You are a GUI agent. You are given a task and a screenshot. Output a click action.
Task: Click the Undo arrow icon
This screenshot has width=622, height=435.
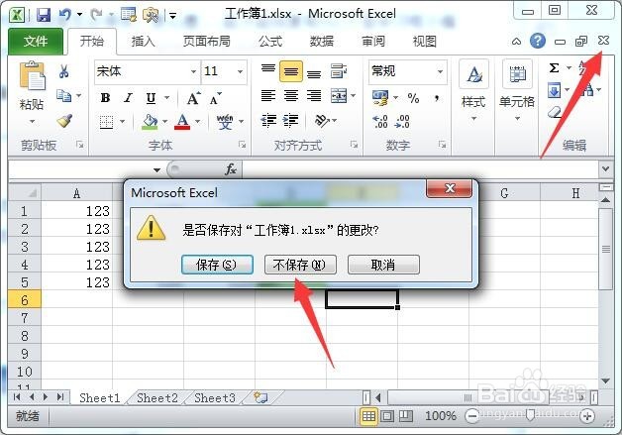click(65, 15)
